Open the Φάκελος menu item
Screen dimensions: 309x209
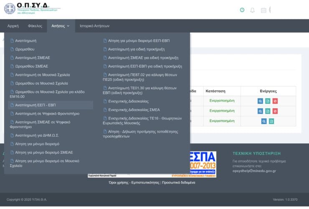[35, 26]
